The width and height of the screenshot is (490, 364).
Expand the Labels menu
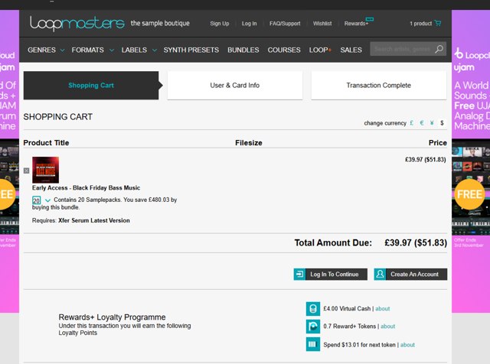139,50
